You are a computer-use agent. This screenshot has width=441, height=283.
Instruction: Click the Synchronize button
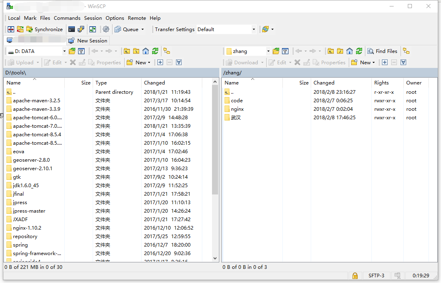click(45, 29)
